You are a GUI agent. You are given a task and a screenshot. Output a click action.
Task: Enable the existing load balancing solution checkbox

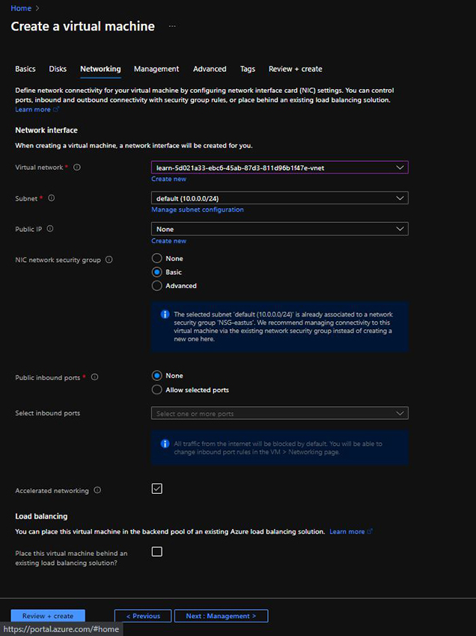click(157, 551)
